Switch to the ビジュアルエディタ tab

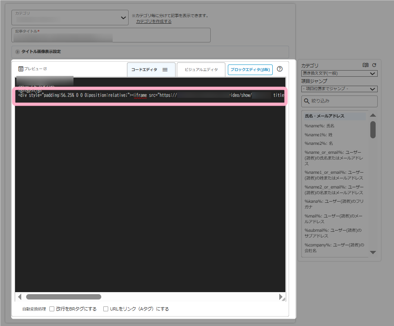click(x=201, y=70)
